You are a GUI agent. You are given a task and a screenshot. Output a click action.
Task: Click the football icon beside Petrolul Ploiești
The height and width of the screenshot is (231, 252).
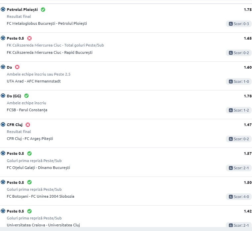[3, 9]
